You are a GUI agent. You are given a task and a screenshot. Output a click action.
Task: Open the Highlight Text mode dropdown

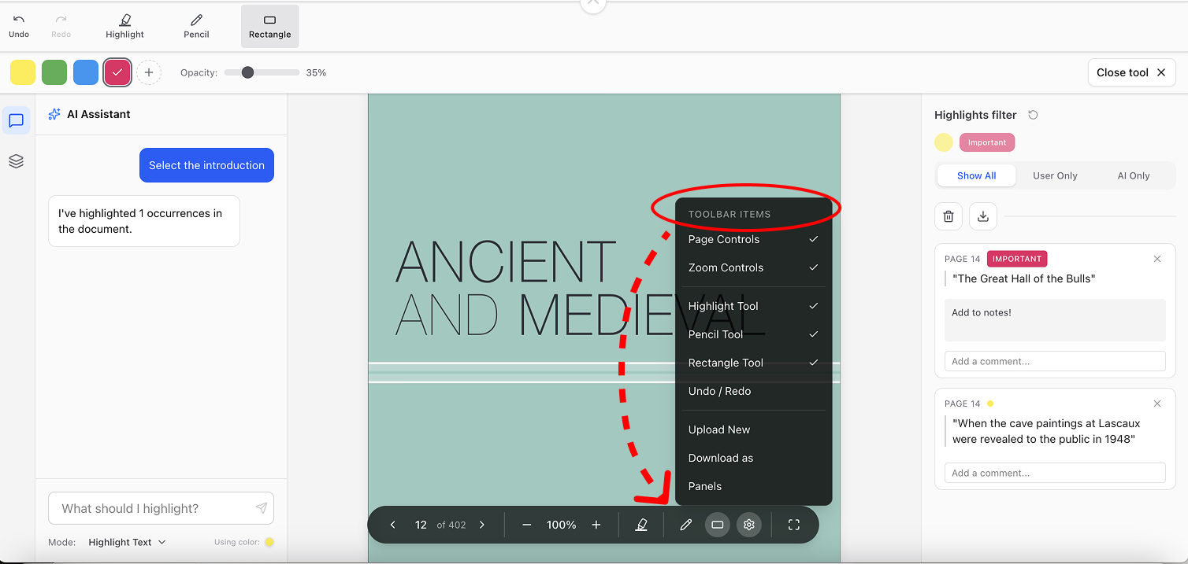(127, 542)
